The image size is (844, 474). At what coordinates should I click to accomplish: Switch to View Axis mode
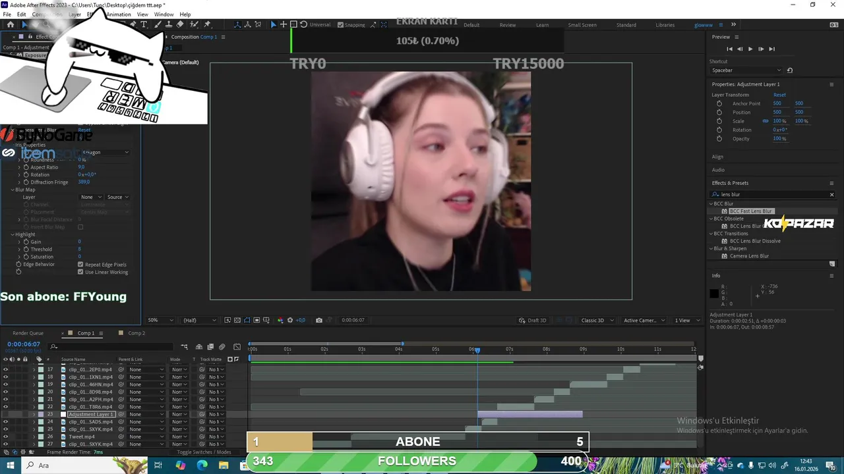256,24
